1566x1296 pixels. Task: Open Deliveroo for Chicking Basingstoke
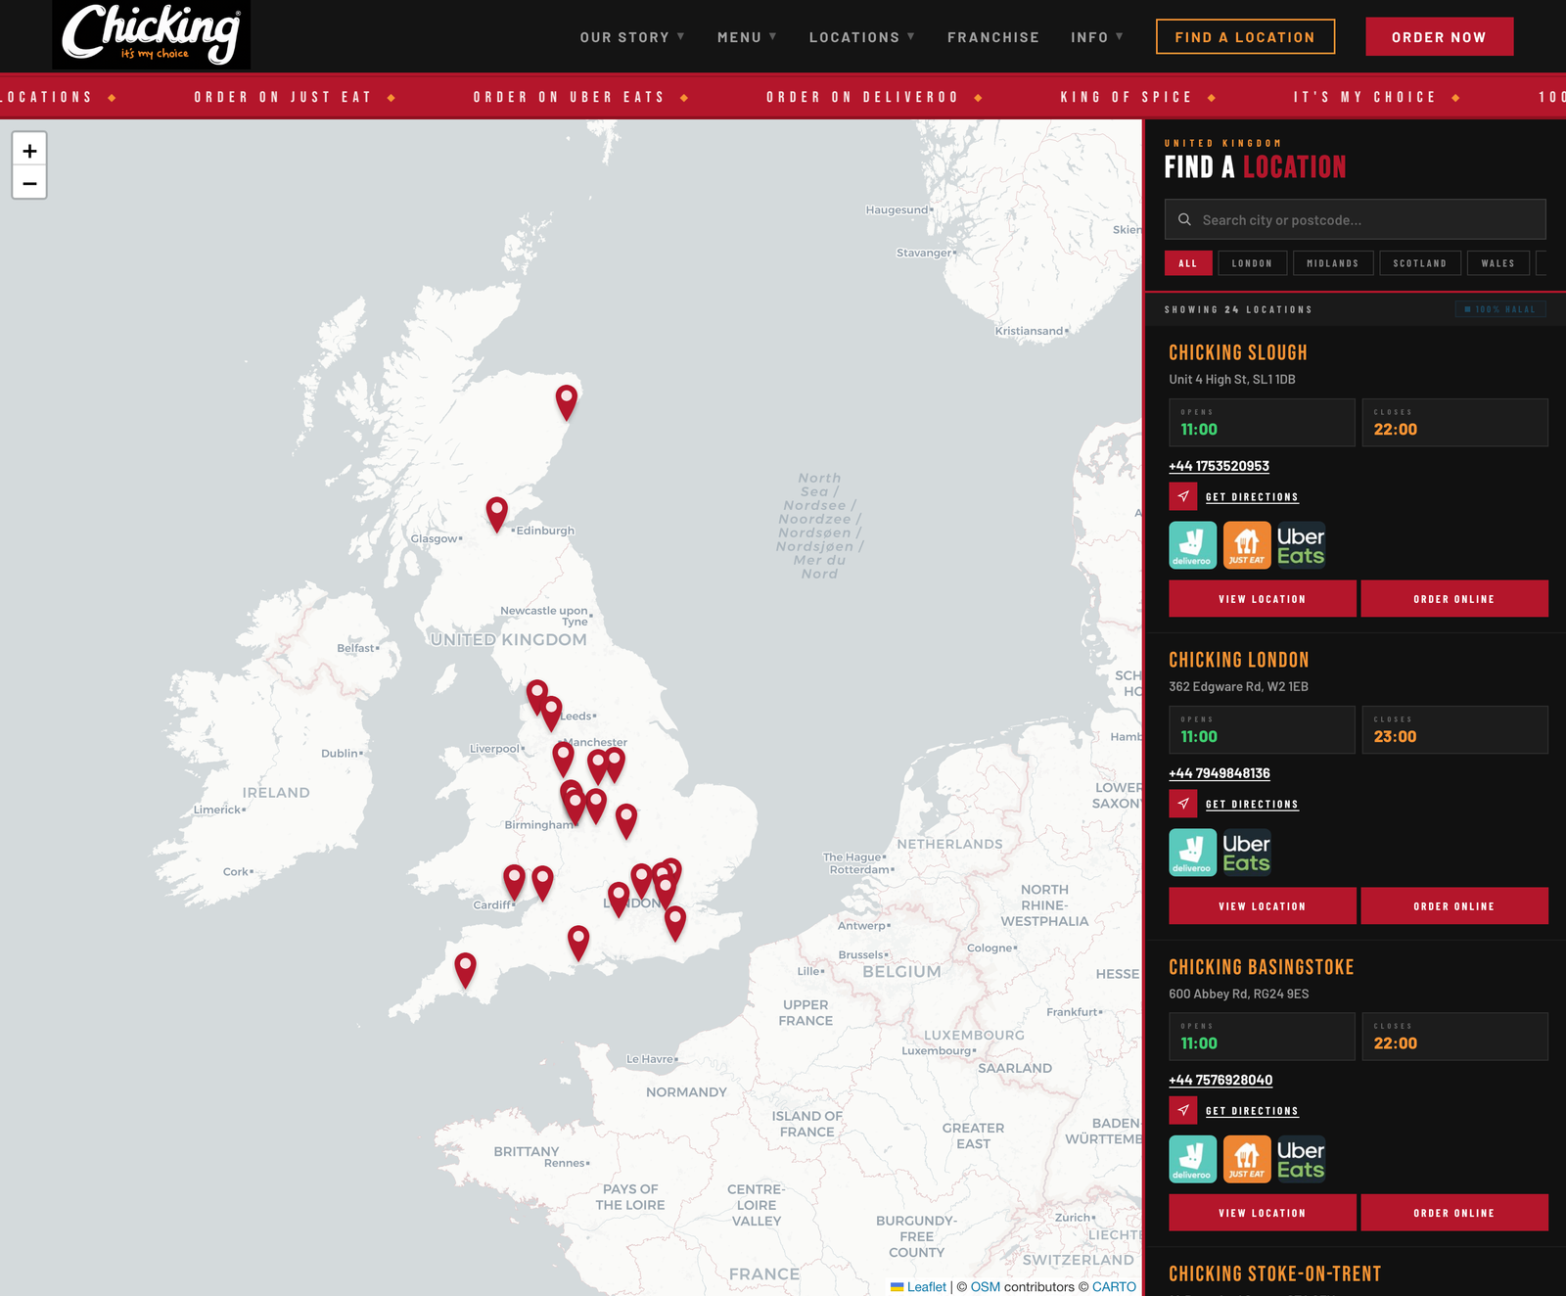pyautogui.click(x=1193, y=1159)
